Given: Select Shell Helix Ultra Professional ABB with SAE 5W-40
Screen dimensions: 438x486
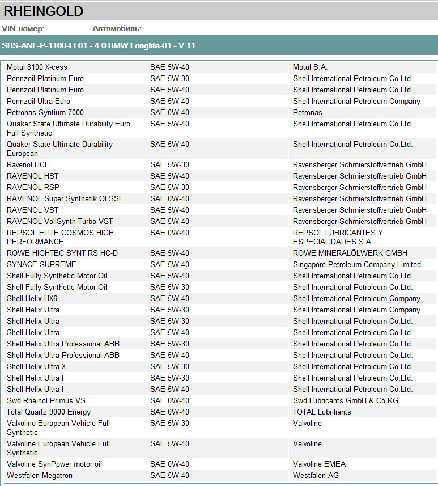Looking at the screenshot, I should click(63, 355).
